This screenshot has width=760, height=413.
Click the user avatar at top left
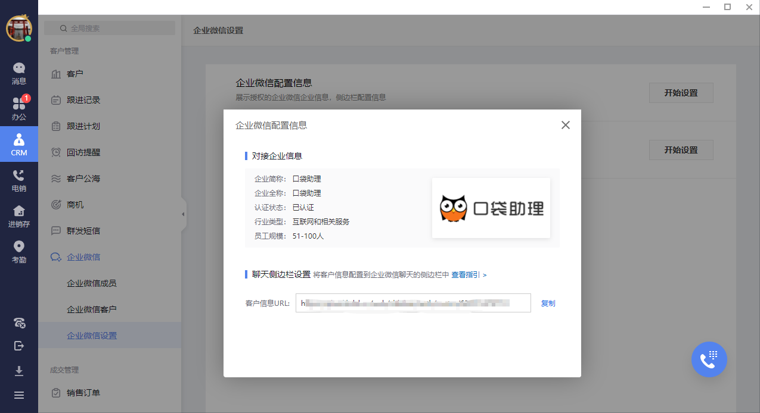19,29
